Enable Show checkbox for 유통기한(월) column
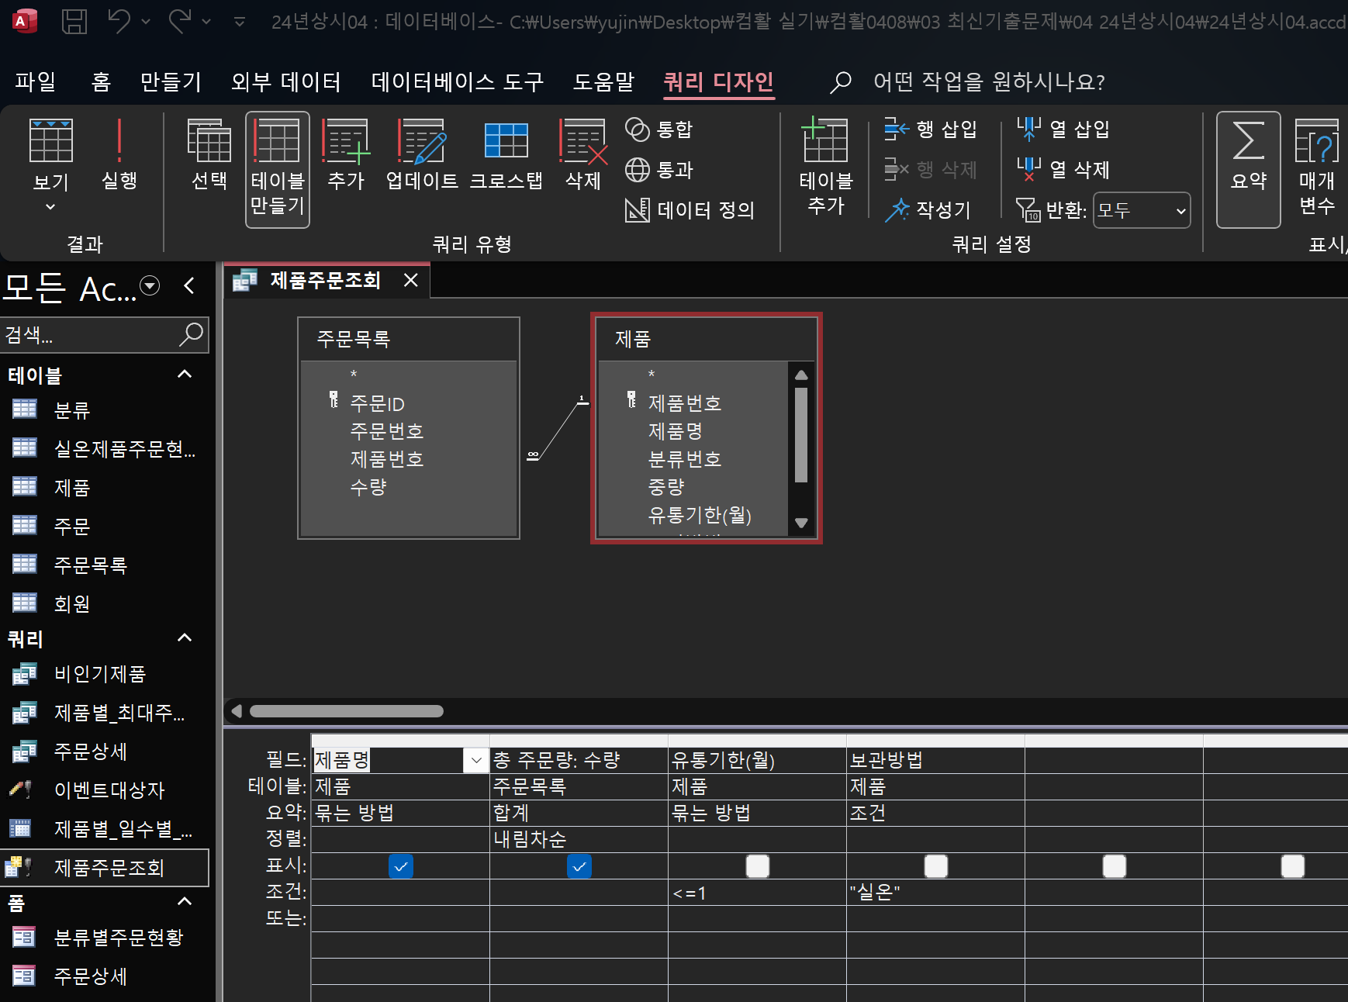The height and width of the screenshot is (1002, 1348). coord(758,866)
